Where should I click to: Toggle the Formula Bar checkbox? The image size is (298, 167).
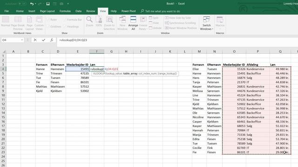coord(65,19)
